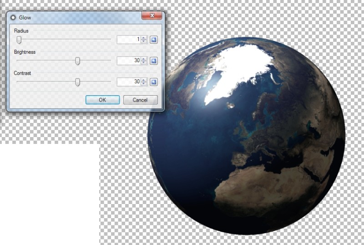This screenshot has width=364, height=245.
Task: Increase Contrast with the up arrow
Action: click(144, 80)
